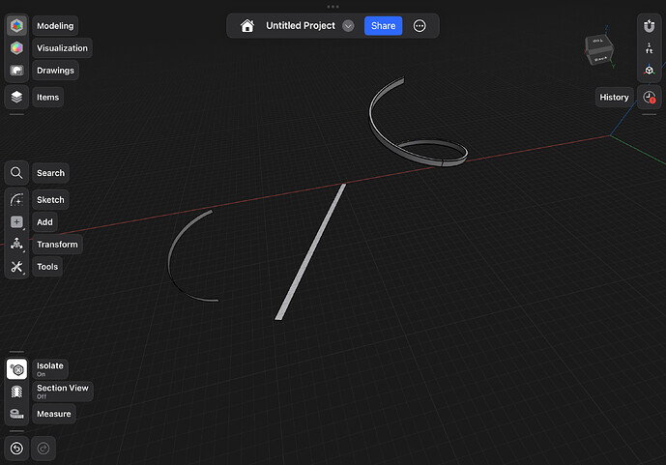Click the Untitled Project title
The width and height of the screenshot is (666, 465).
coord(301,26)
